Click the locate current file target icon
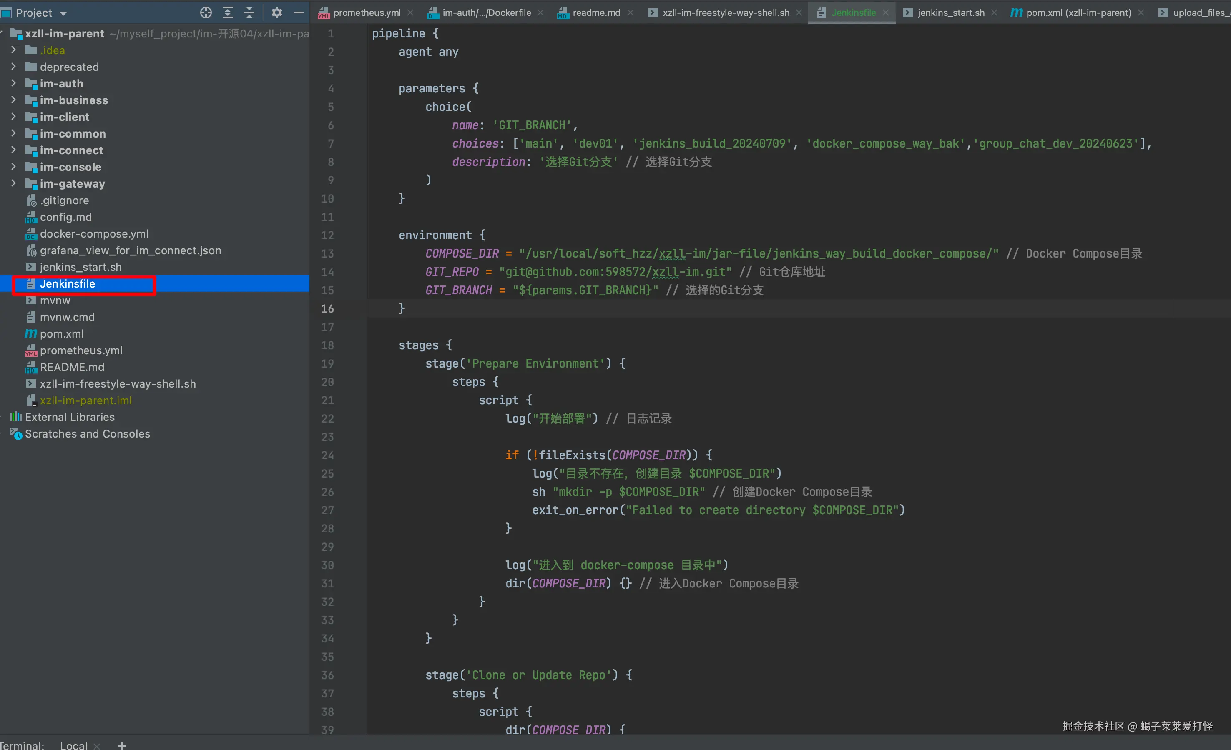Viewport: 1231px width, 750px height. (x=206, y=12)
